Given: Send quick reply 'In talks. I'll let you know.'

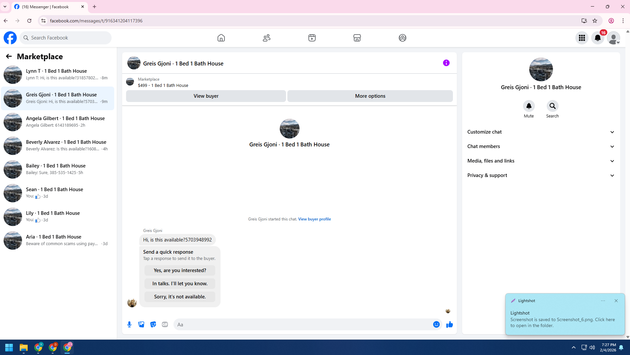Looking at the screenshot, I should pyautogui.click(x=180, y=284).
